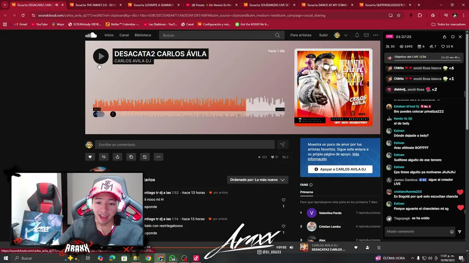Follow artist from bottom player bar
Image resolution: width=469 pixels, height=263 pixels.
pyautogui.click(x=368, y=247)
